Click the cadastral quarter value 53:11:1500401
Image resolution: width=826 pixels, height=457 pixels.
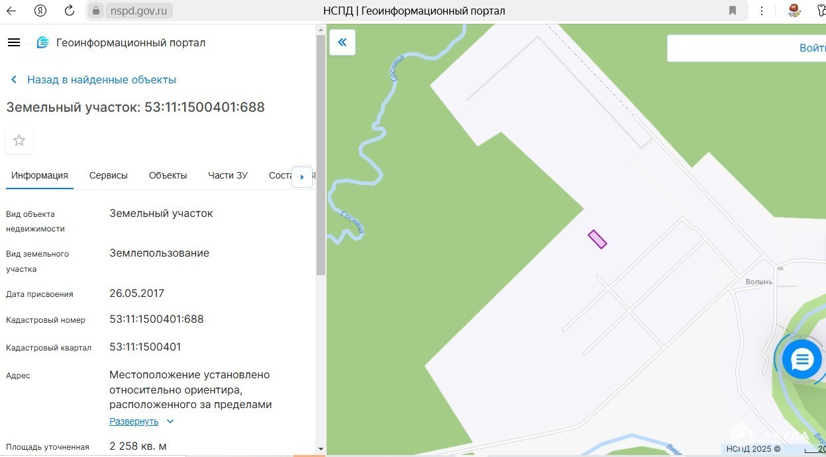coord(145,347)
